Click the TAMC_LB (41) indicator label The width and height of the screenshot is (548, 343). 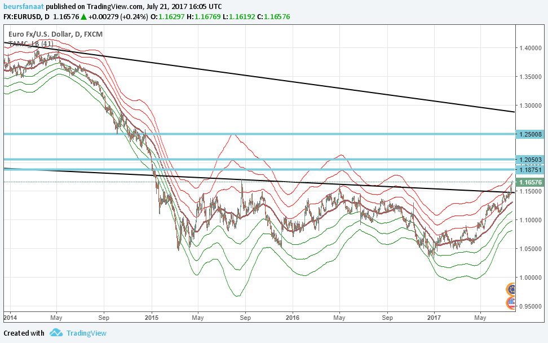click(31, 43)
